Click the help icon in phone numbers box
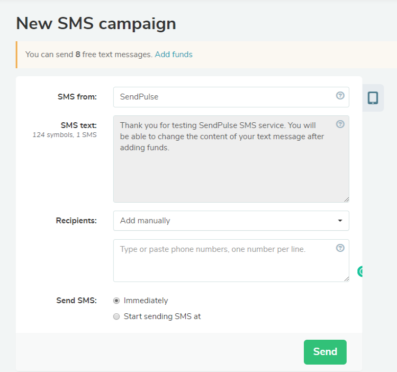The width and height of the screenshot is (397, 372). pos(340,248)
